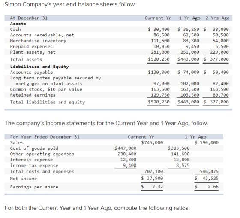
Task: Select accounts payable value $130,000
Action: pyautogui.click(x=159, y=72)
